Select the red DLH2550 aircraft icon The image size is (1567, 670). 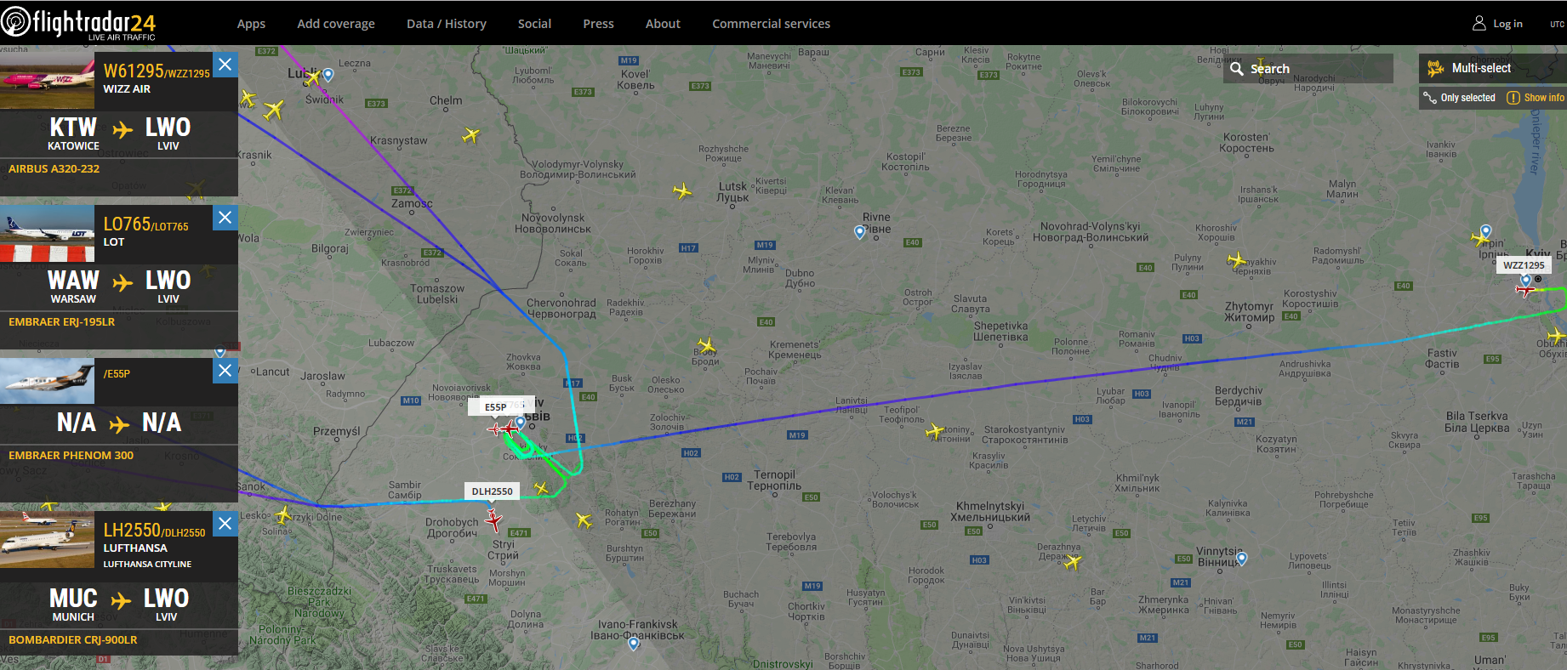[493, 520]
